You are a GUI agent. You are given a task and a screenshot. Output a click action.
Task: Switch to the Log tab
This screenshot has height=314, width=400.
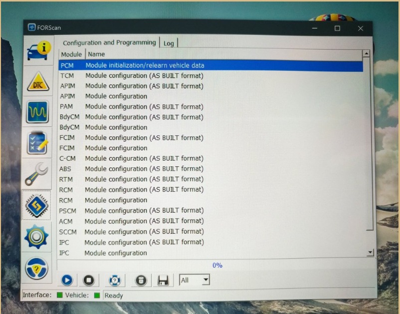pyautogui.click(x=169, y=43)
